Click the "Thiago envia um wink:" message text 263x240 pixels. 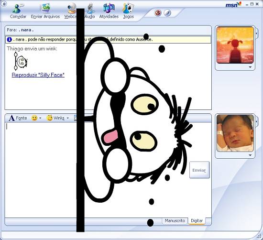coord(32,49)
